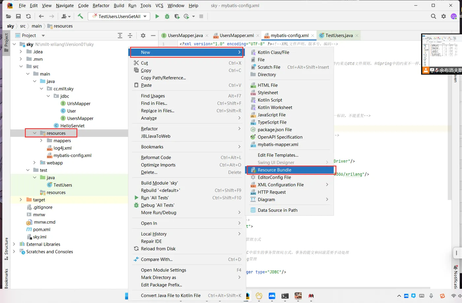The height and width of the screenshot is (303, 462).
Task: Toggle the Structure tool window side button
Action: click(6, 249)
